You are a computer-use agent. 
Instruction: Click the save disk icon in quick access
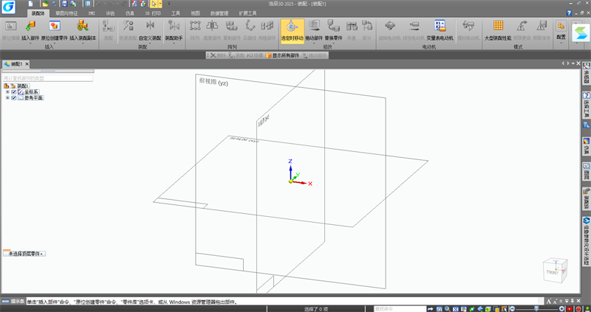[x=64, y=4]
